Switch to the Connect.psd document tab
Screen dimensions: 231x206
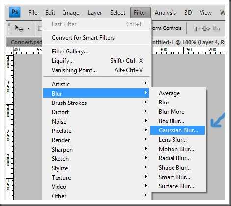point(24,42)
